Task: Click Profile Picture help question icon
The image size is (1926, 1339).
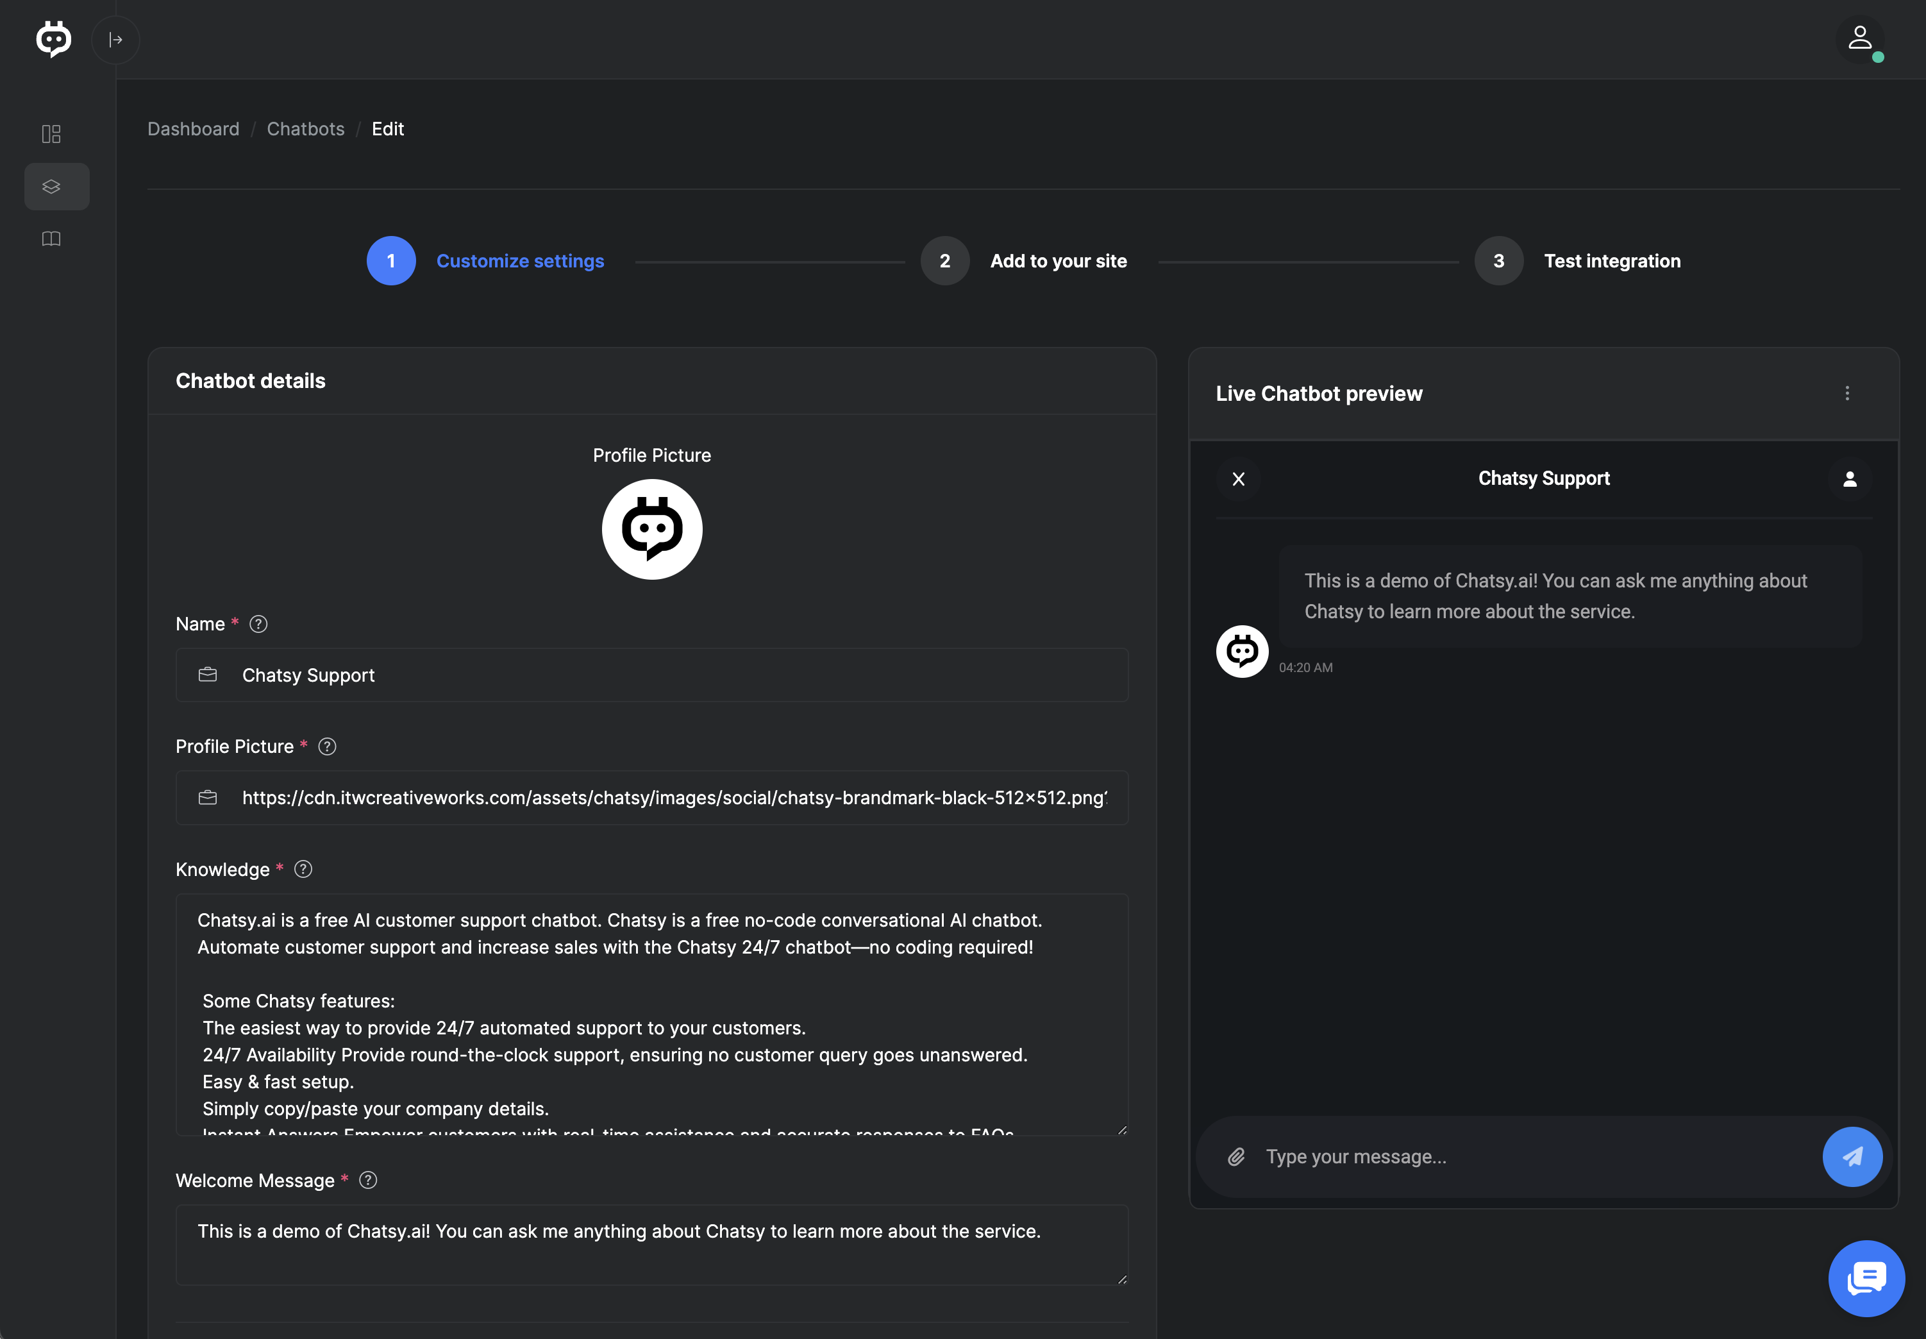Action: tap(327, 746)
